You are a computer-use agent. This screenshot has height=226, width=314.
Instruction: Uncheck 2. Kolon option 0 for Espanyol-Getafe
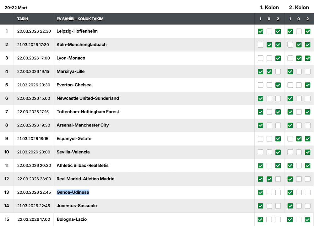coord(299,139)
